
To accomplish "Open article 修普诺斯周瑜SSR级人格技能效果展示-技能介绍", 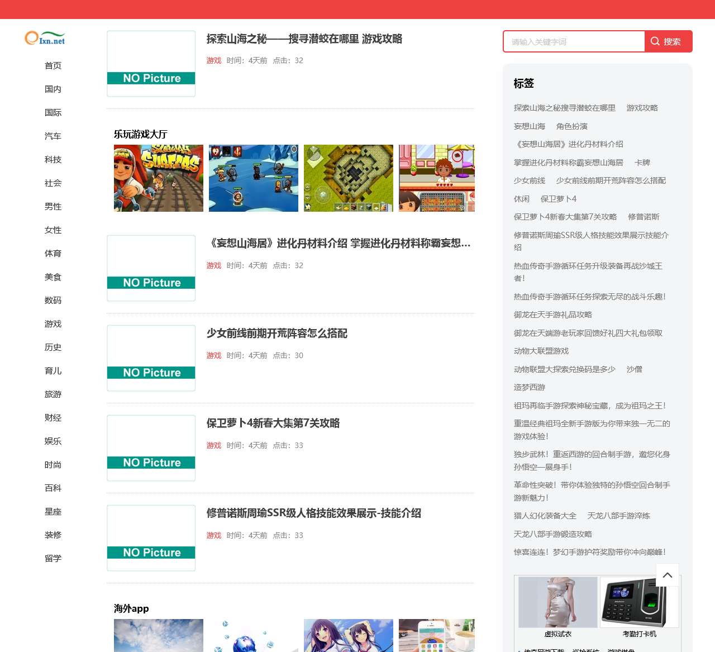I will tap(314, 513).
